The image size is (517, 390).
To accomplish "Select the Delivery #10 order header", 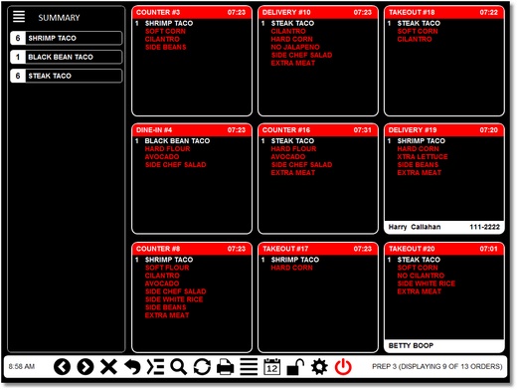I will [x=318, y=13].
